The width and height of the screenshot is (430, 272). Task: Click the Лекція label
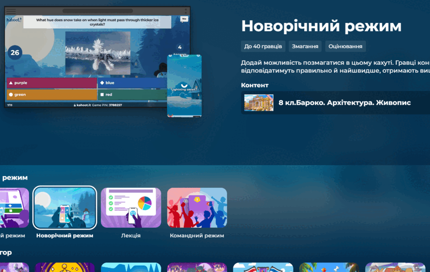tap(131, 235)
